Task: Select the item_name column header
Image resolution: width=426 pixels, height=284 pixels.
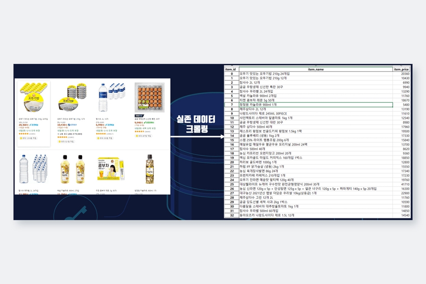Action: coord(316,69)
